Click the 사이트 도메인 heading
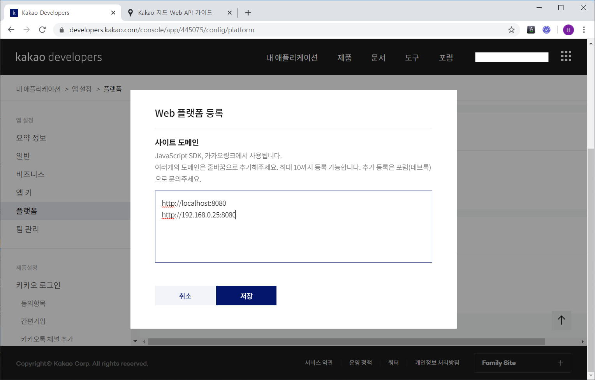This screenshot has height=380, width=595. 177,142
